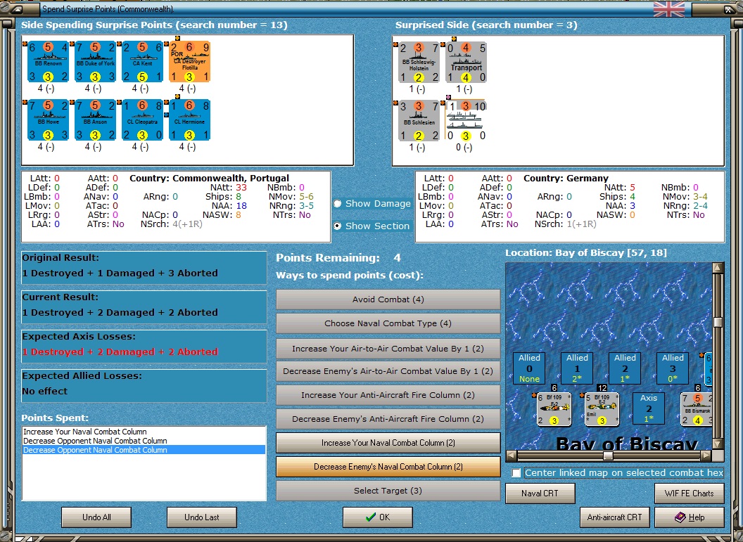Screen dimensions: 743x542
Task: Click the Avoid Combat (4) button
Action: (388, 299)
